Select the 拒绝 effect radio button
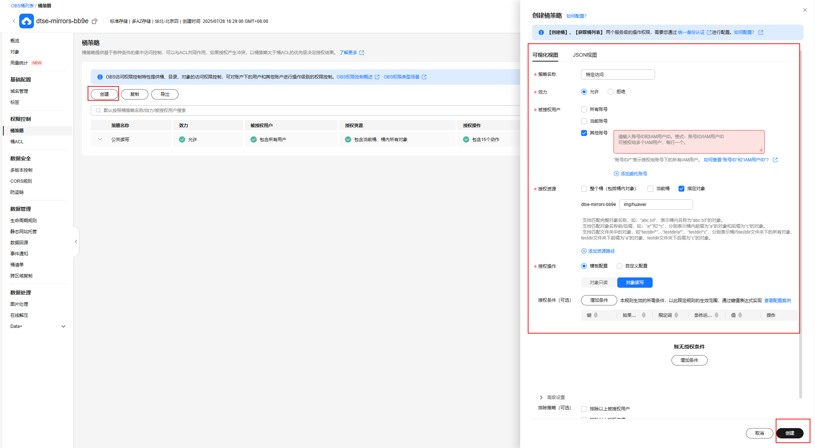This screenshot has height=448, width=815. click(x=611, y=92)
